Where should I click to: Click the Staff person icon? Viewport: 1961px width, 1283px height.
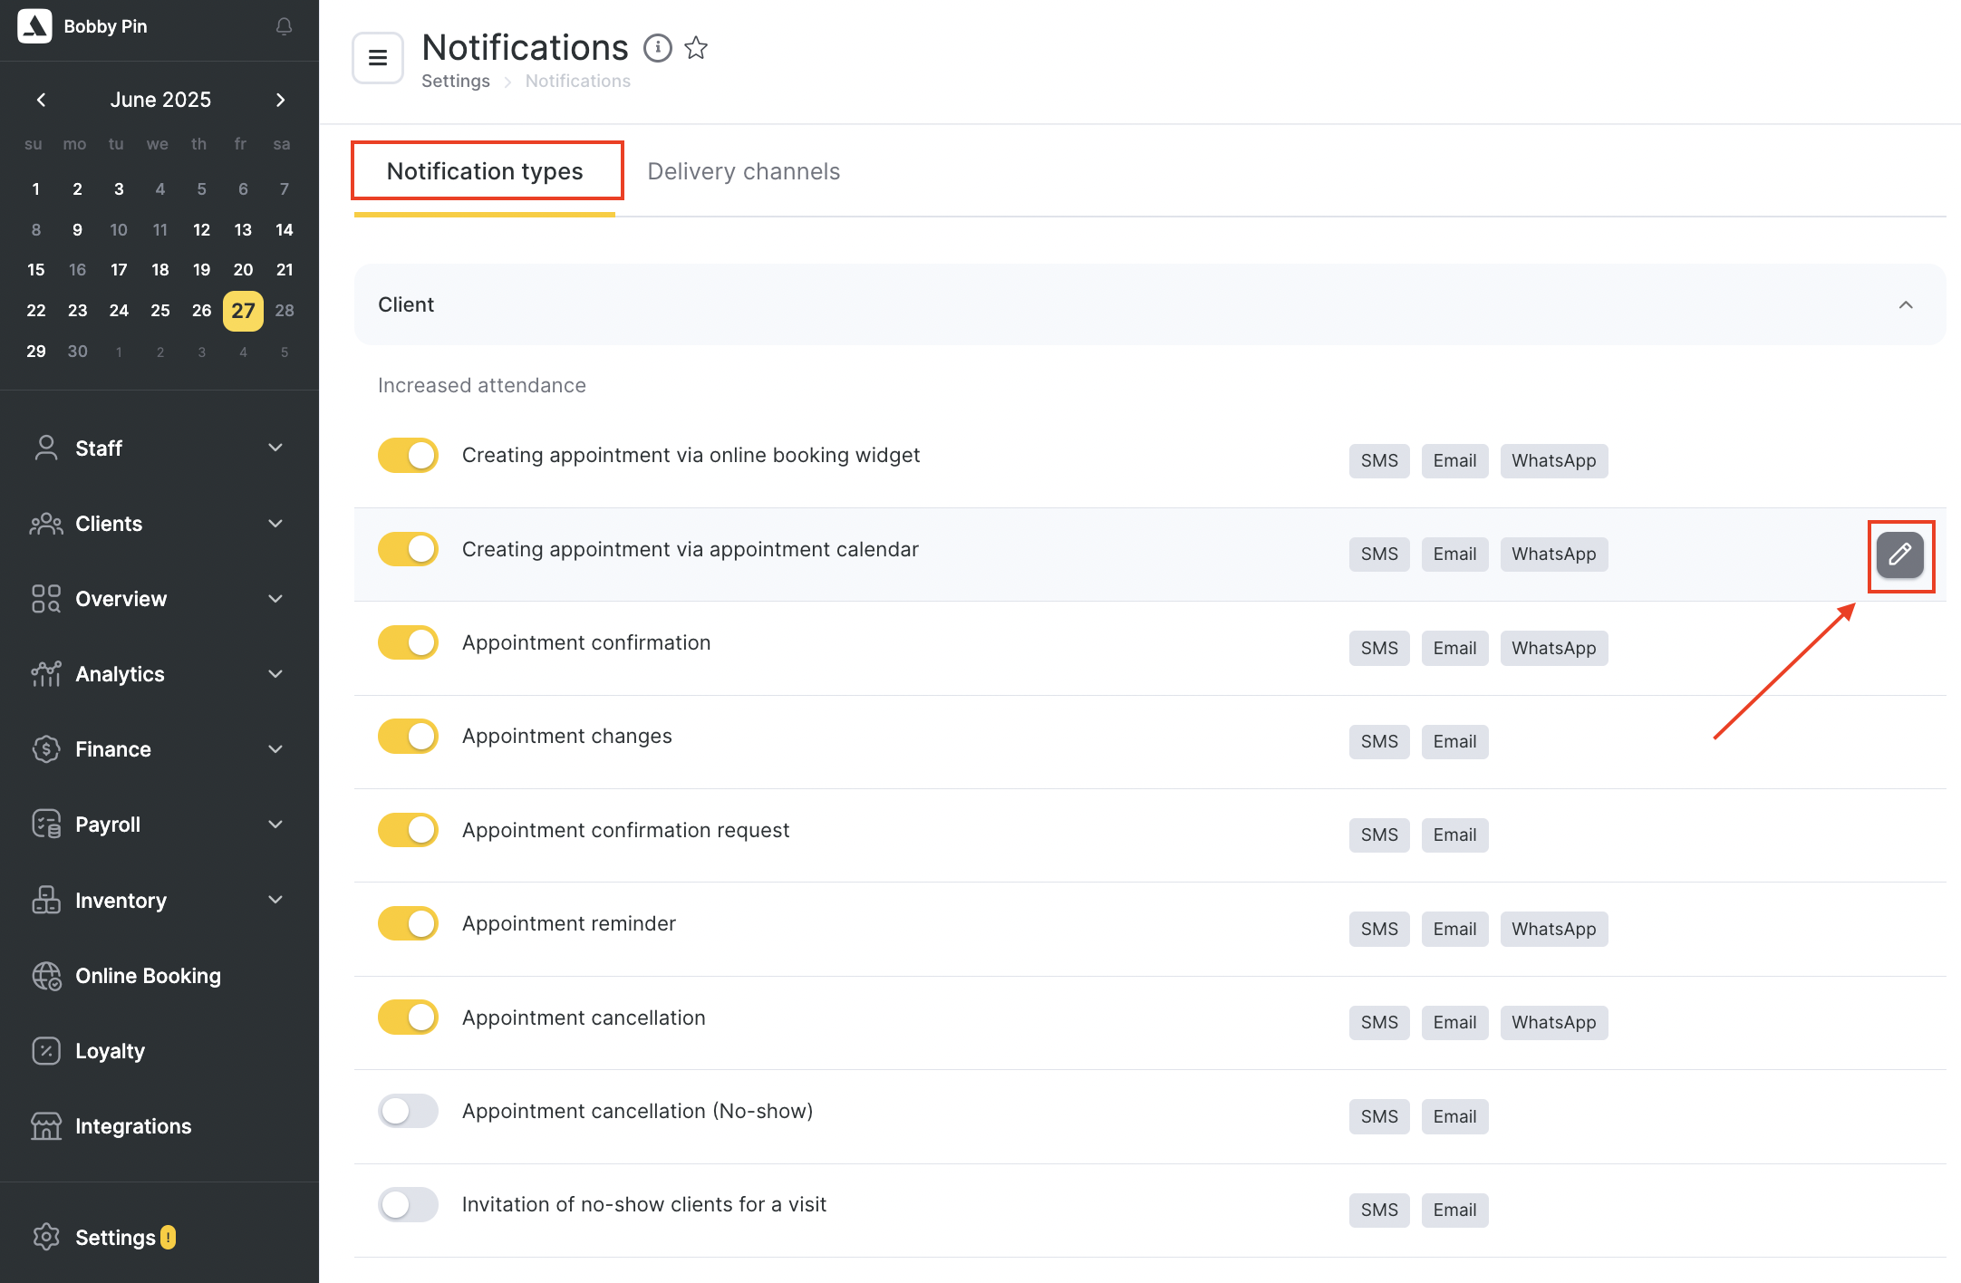click(46, 448)
